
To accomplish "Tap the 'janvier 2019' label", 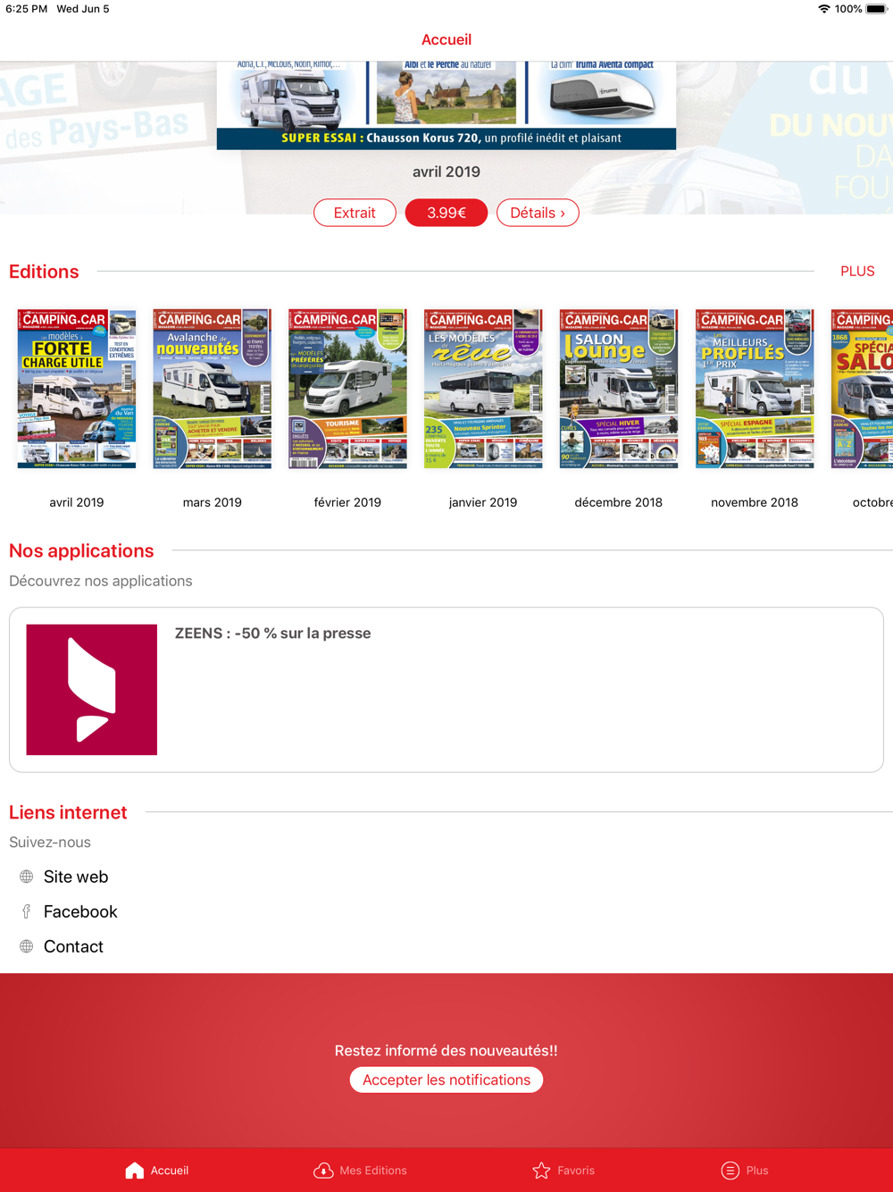I will 483,502.
